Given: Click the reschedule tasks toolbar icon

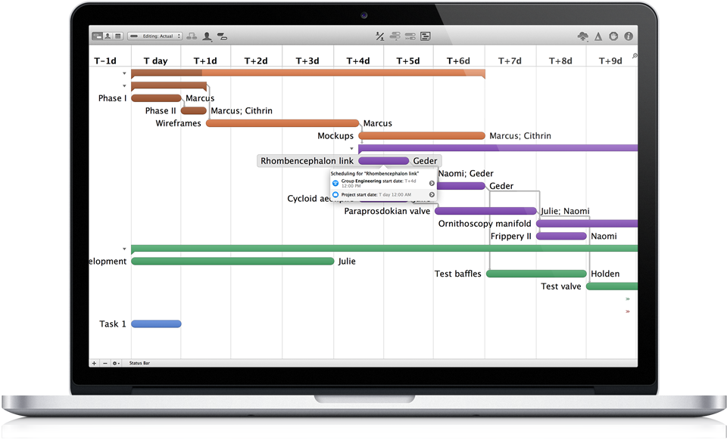Looking at the screenshot, I should click(410, 36).
